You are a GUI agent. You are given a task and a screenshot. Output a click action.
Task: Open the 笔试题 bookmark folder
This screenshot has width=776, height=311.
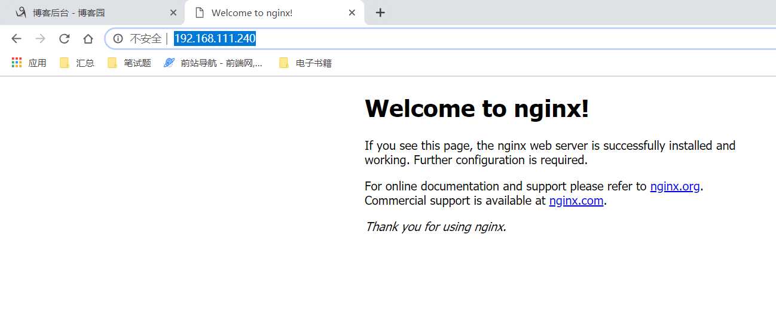point(129,63)
